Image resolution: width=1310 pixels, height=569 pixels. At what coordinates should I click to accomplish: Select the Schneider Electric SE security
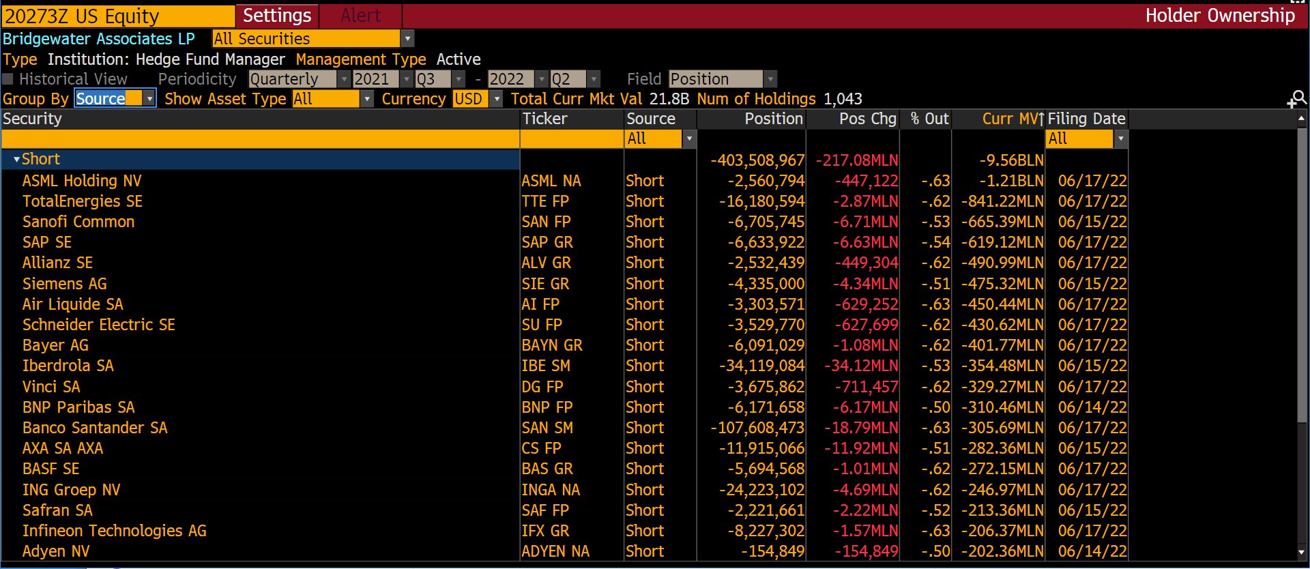click(x=99, y=325)
